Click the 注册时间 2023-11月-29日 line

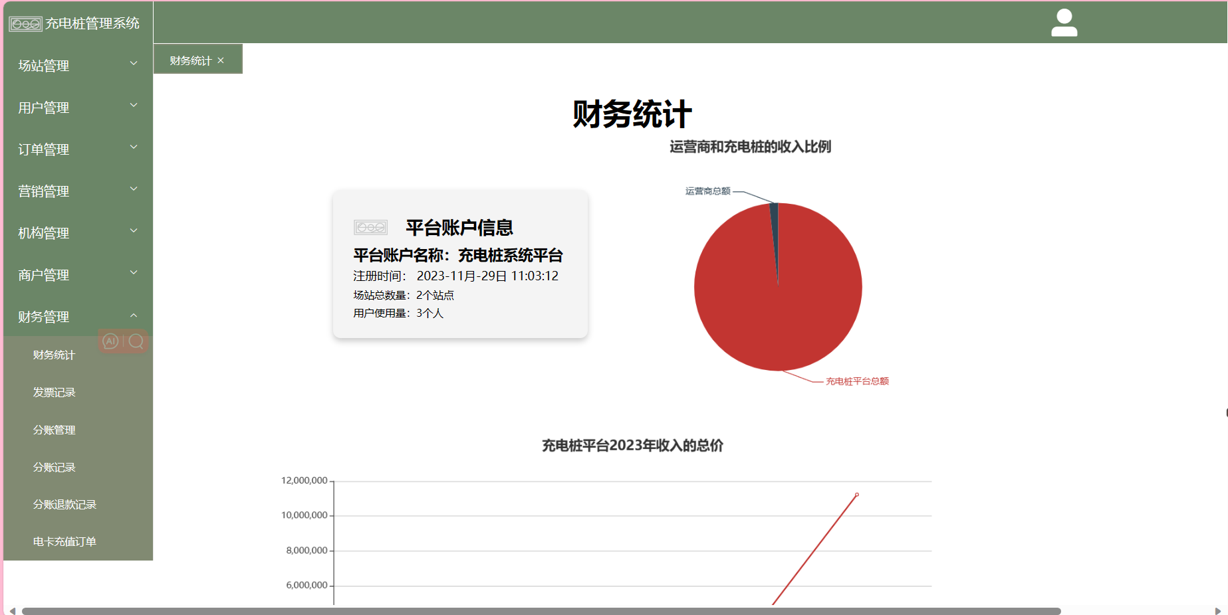455,276
